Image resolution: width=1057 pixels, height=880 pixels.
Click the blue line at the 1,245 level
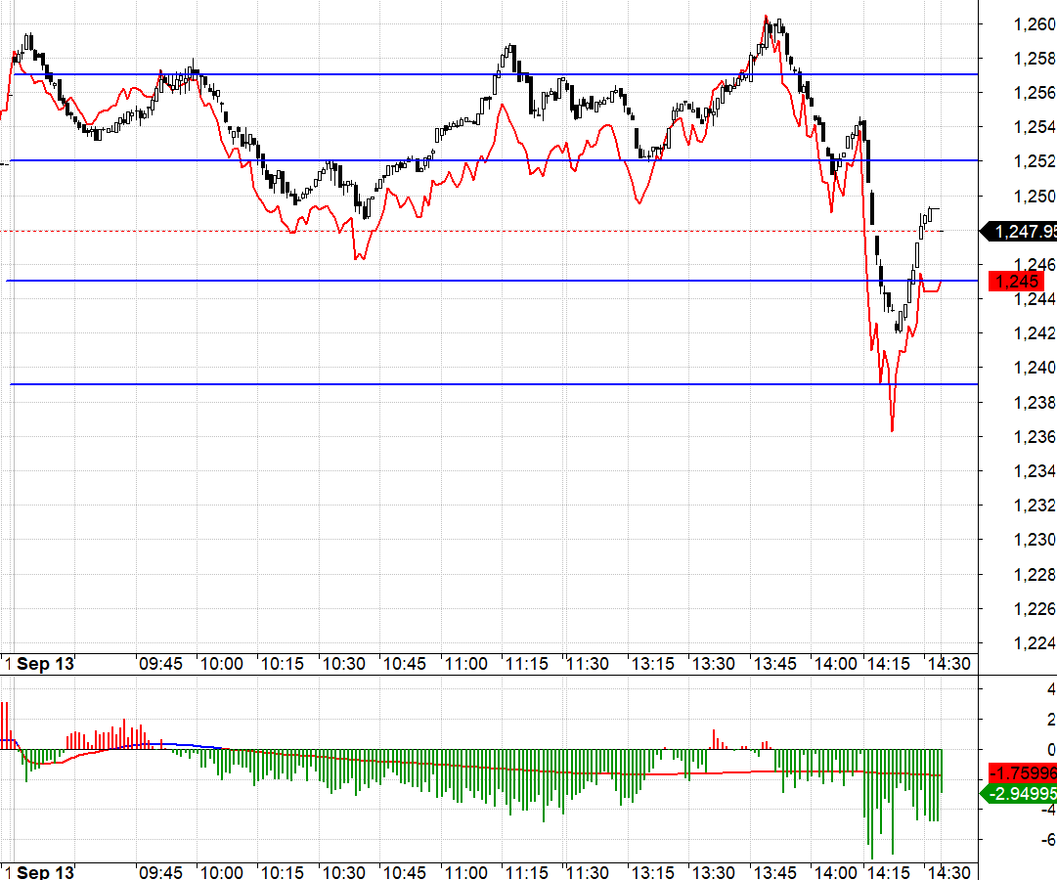click(391, 281)
